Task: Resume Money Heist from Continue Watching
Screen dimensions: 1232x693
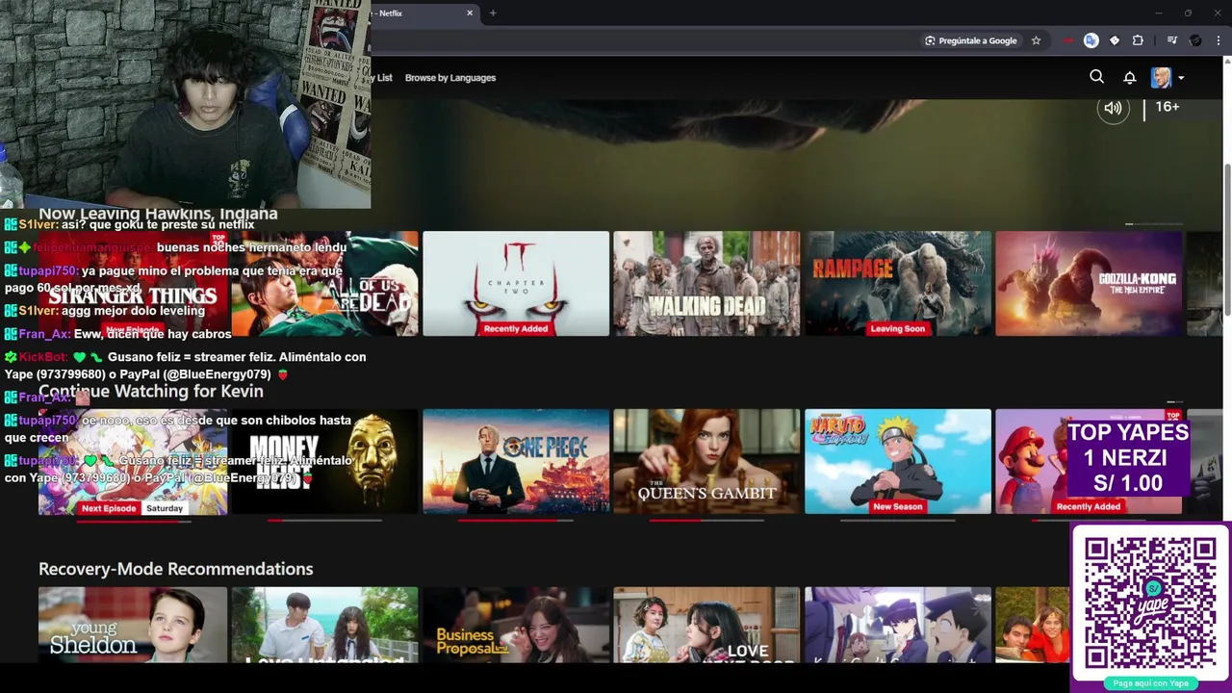Action: pyautogui.click(x=324, y=461)
